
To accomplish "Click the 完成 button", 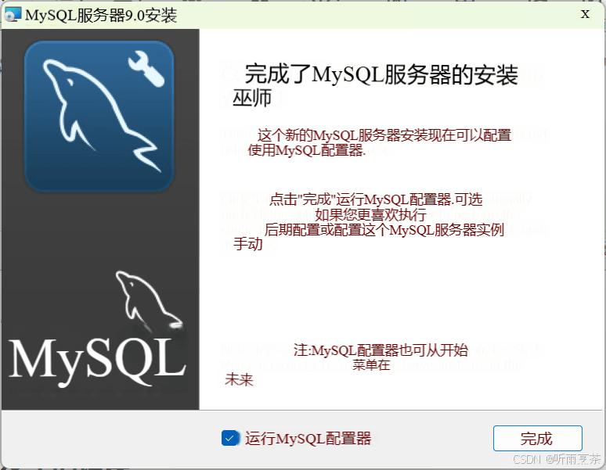I will 538,438.
